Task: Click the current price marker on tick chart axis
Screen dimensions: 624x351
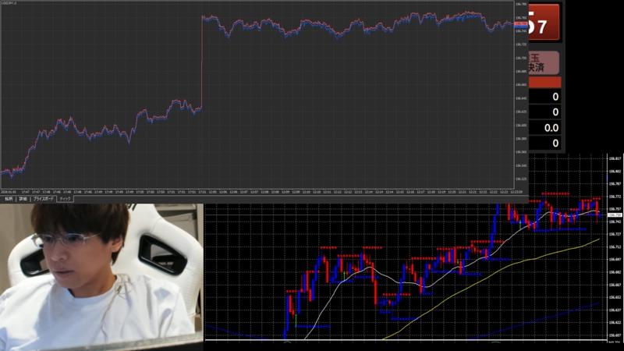Action: point(520,25)
